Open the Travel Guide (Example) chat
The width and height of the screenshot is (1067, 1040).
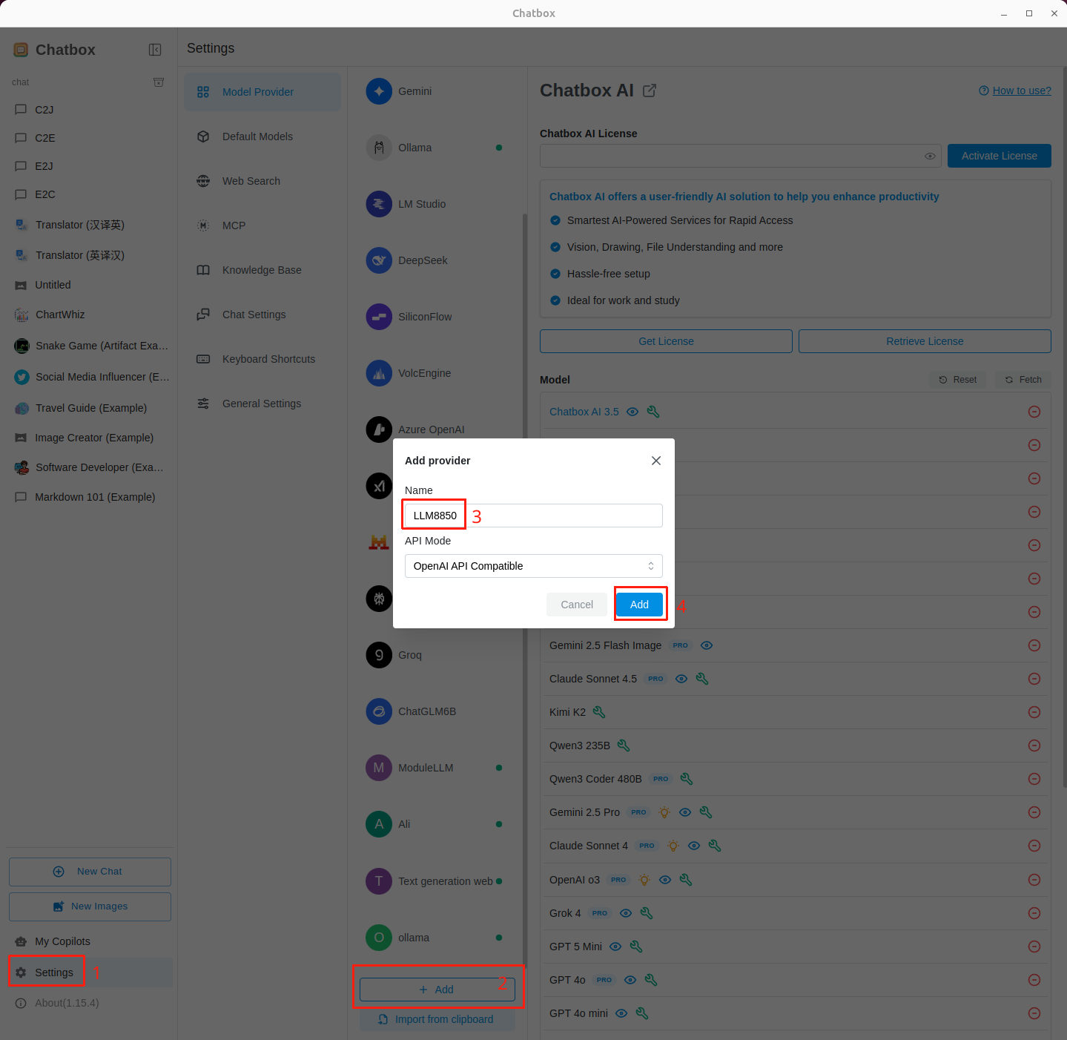[x=90, y=408]
